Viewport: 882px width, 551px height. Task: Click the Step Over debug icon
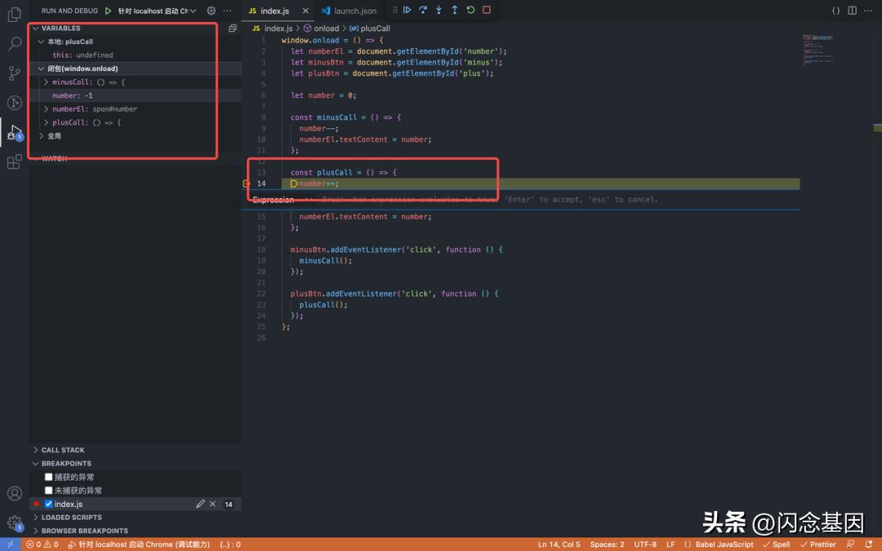tap(422, 11)
